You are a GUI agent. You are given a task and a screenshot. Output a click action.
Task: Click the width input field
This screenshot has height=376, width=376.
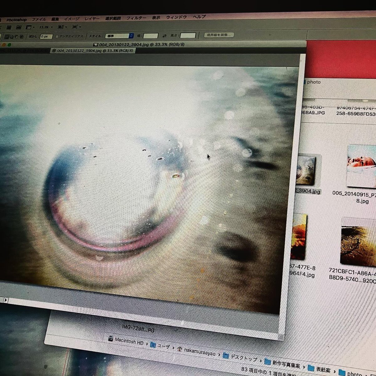[150, 36]
